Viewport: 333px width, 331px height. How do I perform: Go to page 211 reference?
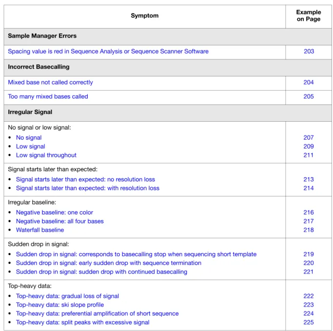[x=308, y=155]
